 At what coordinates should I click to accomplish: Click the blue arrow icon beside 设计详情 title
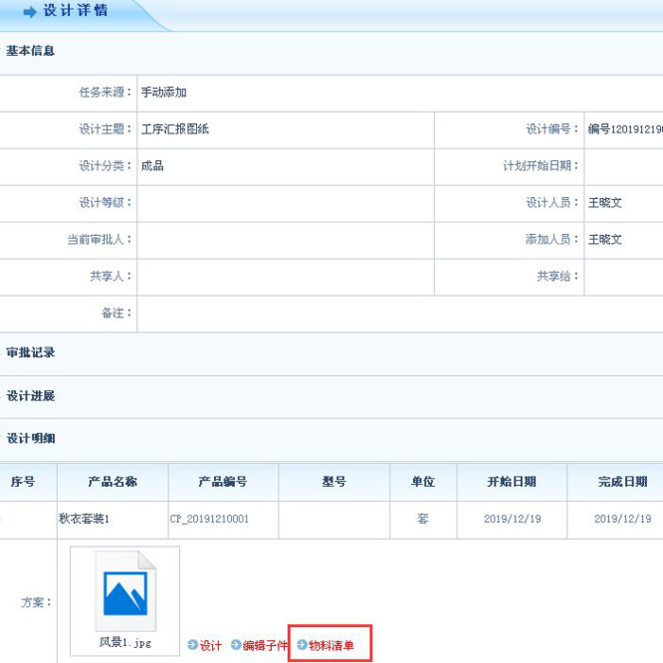pos(29,12)
